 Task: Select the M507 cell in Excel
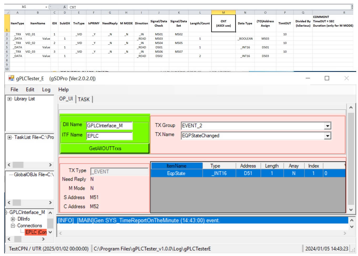coord(179,52)
